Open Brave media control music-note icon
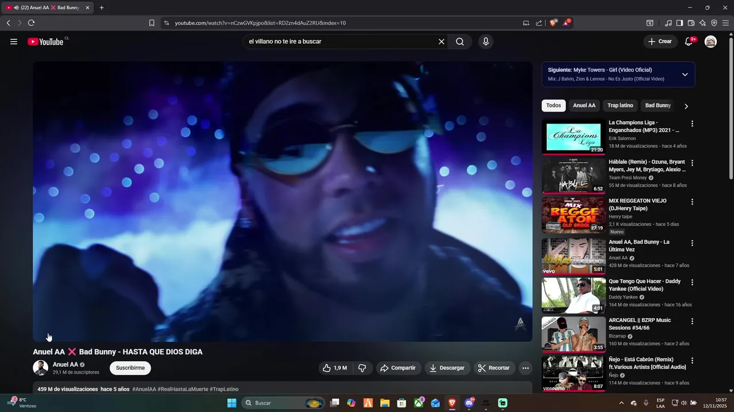 tap(668, 23)
